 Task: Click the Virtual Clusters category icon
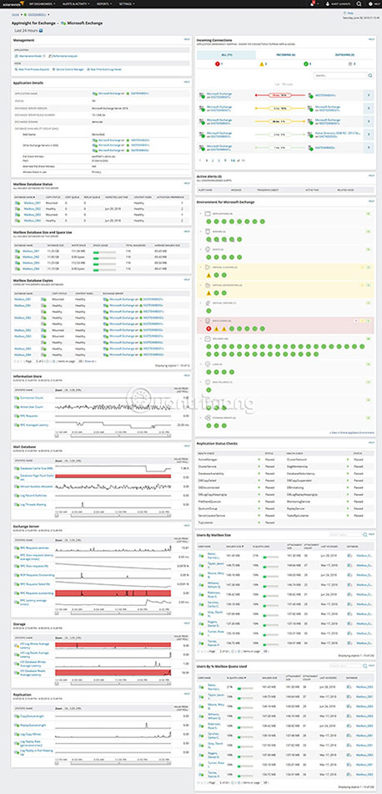click(x=207, y=267)
